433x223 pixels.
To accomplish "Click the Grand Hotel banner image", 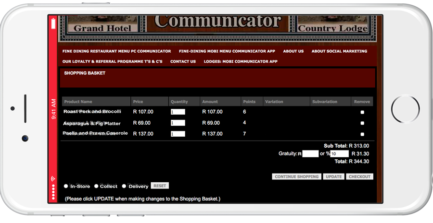I will pos(102,24).
